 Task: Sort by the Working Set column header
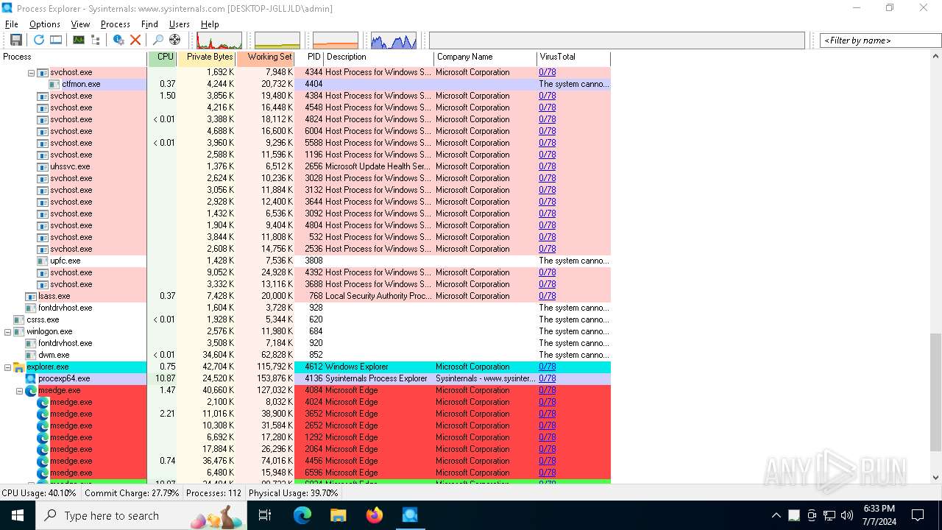[265, 57]
